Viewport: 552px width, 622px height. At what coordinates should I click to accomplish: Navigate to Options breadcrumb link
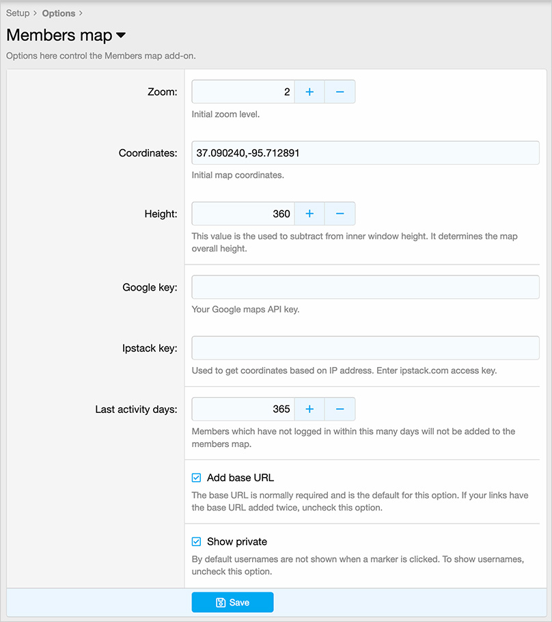point(58,13)
